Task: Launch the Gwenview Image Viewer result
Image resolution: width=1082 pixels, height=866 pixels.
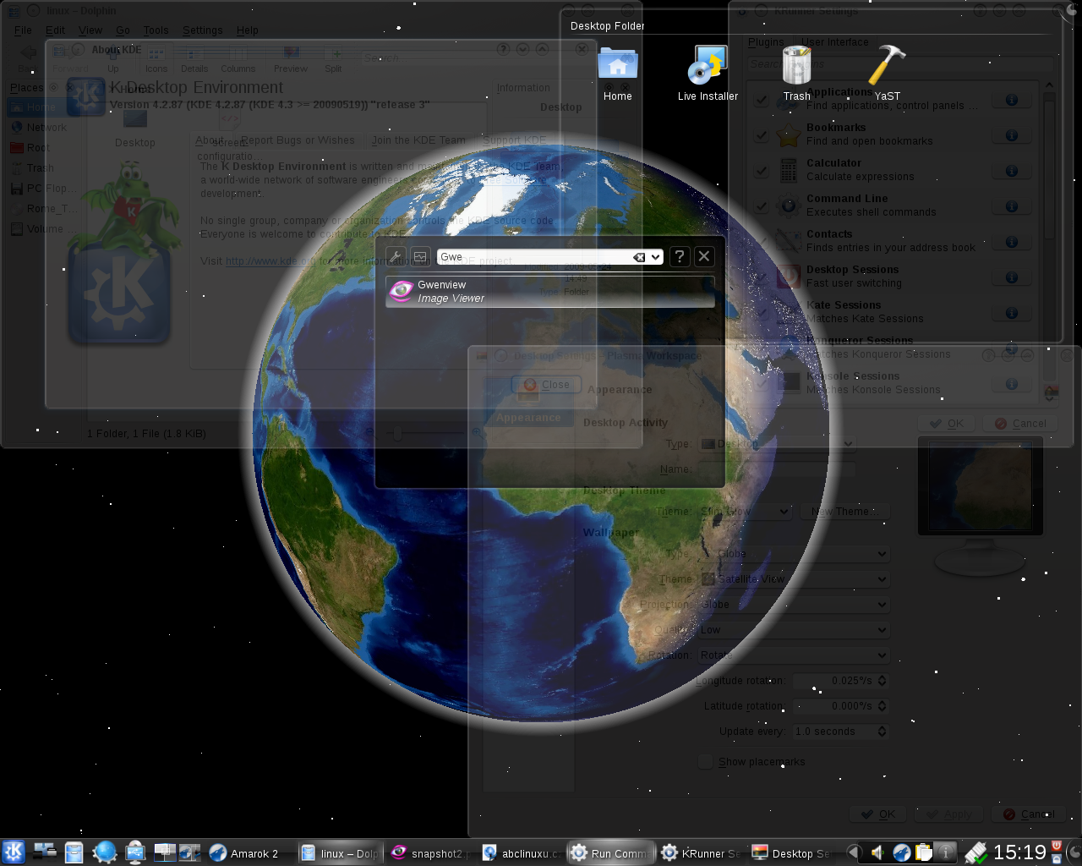Action: click(x=550, y=292)
